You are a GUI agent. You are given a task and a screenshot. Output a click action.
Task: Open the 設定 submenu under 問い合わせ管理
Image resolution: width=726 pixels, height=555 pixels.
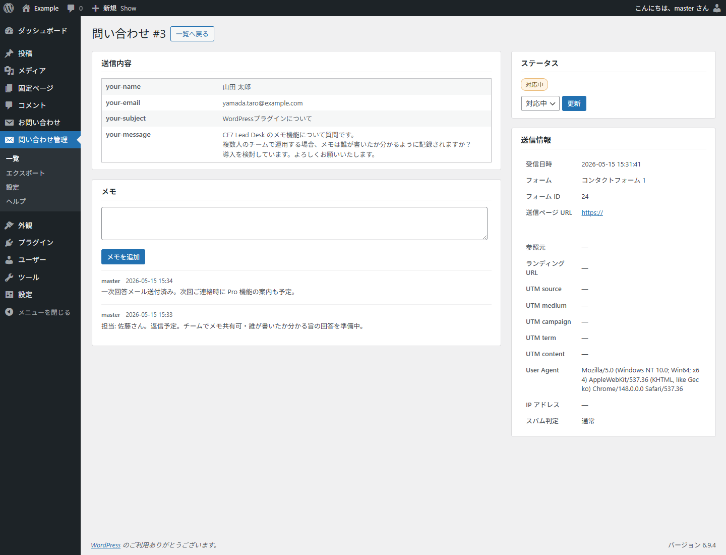coord(13,187)
